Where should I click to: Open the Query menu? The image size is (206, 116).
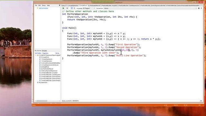44,5
